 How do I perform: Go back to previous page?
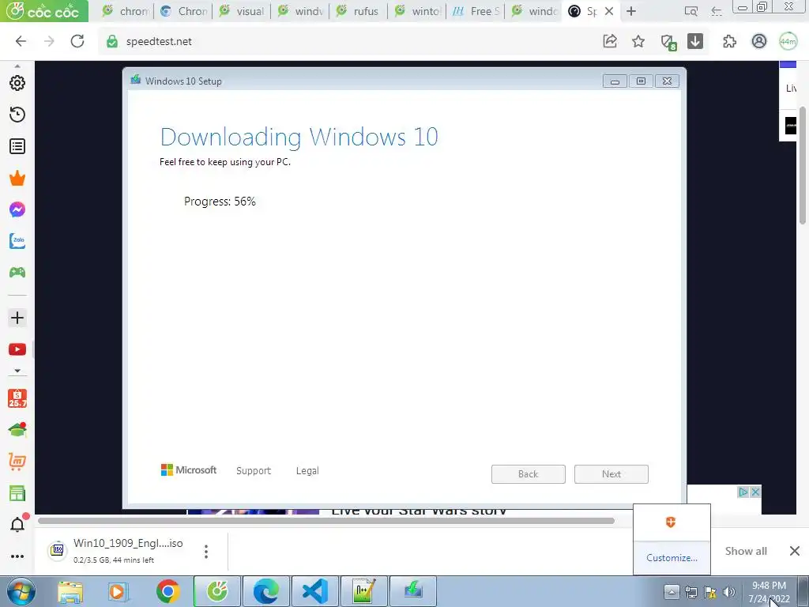[21, 41]
